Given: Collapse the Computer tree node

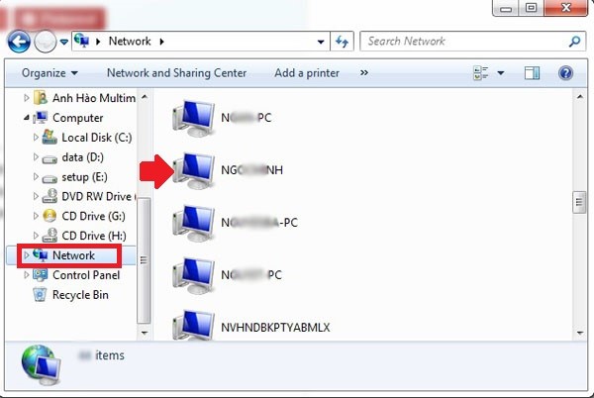Looking at the screenshot, I should (26, 118).
